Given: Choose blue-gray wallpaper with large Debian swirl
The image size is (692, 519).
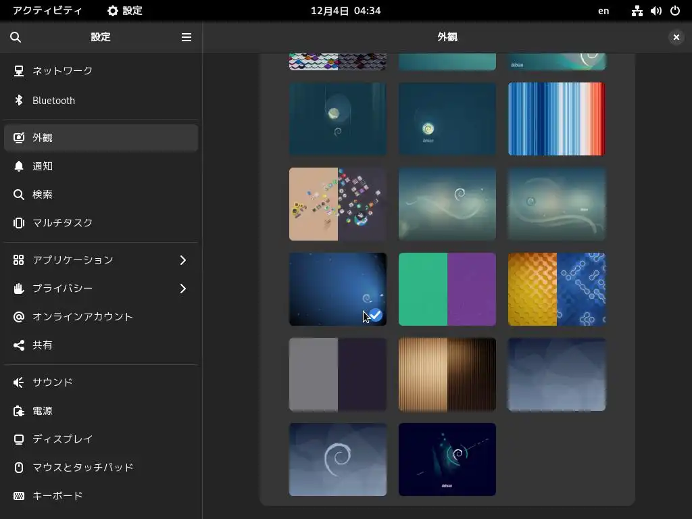Looking at the screenshot, I should tap(338, 460).
